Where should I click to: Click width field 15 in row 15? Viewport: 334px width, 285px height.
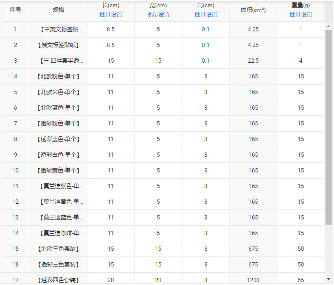point(158,249)
